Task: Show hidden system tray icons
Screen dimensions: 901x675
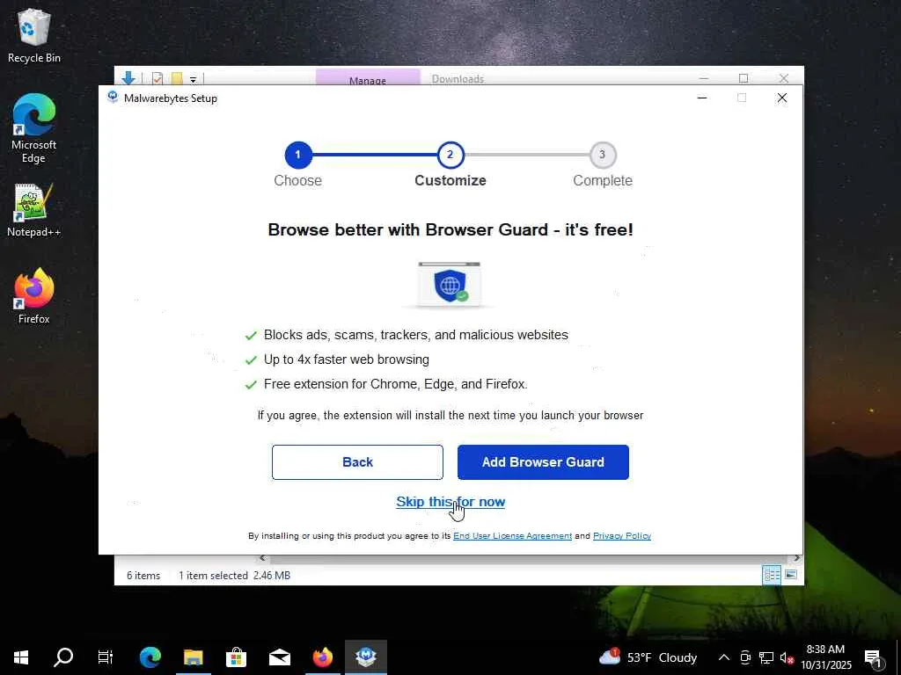Action: (x=724, y=657)
